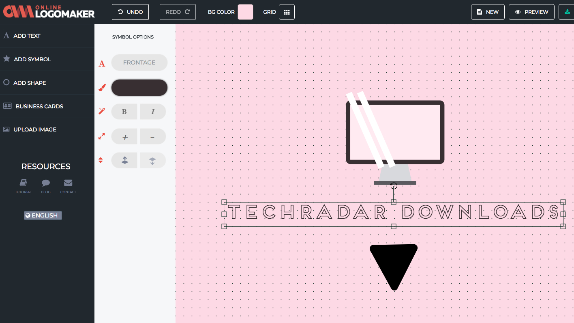Screen dimensions: 574x323
Task: Open the English language selector
Action: coord(43,215)
